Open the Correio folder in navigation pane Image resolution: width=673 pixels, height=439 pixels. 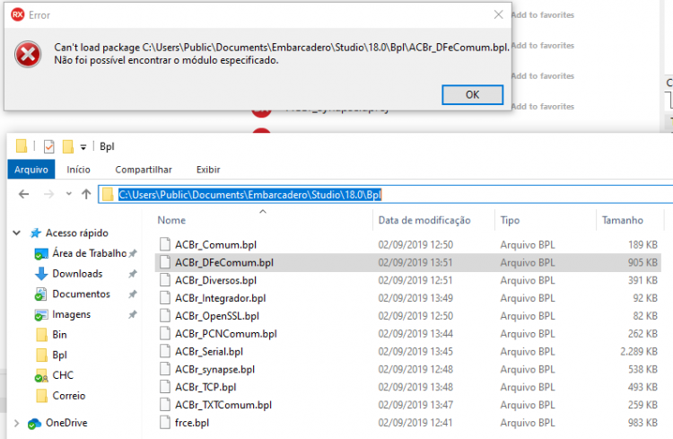coord(69,395)
